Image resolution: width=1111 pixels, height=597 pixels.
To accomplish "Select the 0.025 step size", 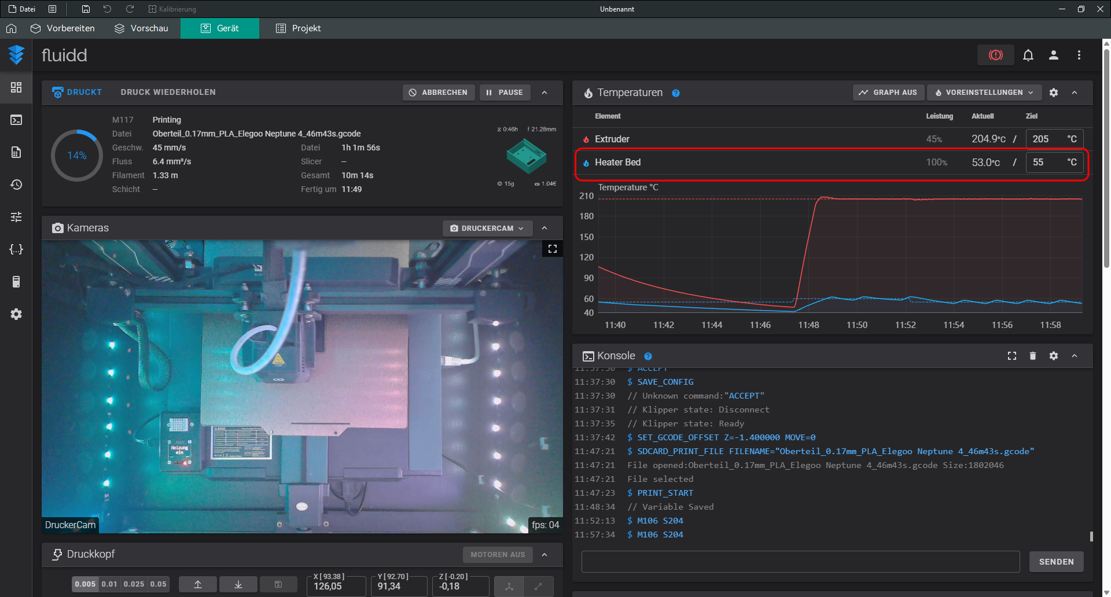I will coord(134,584).
